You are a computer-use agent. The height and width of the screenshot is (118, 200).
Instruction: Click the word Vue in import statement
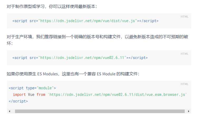[31, 95]
